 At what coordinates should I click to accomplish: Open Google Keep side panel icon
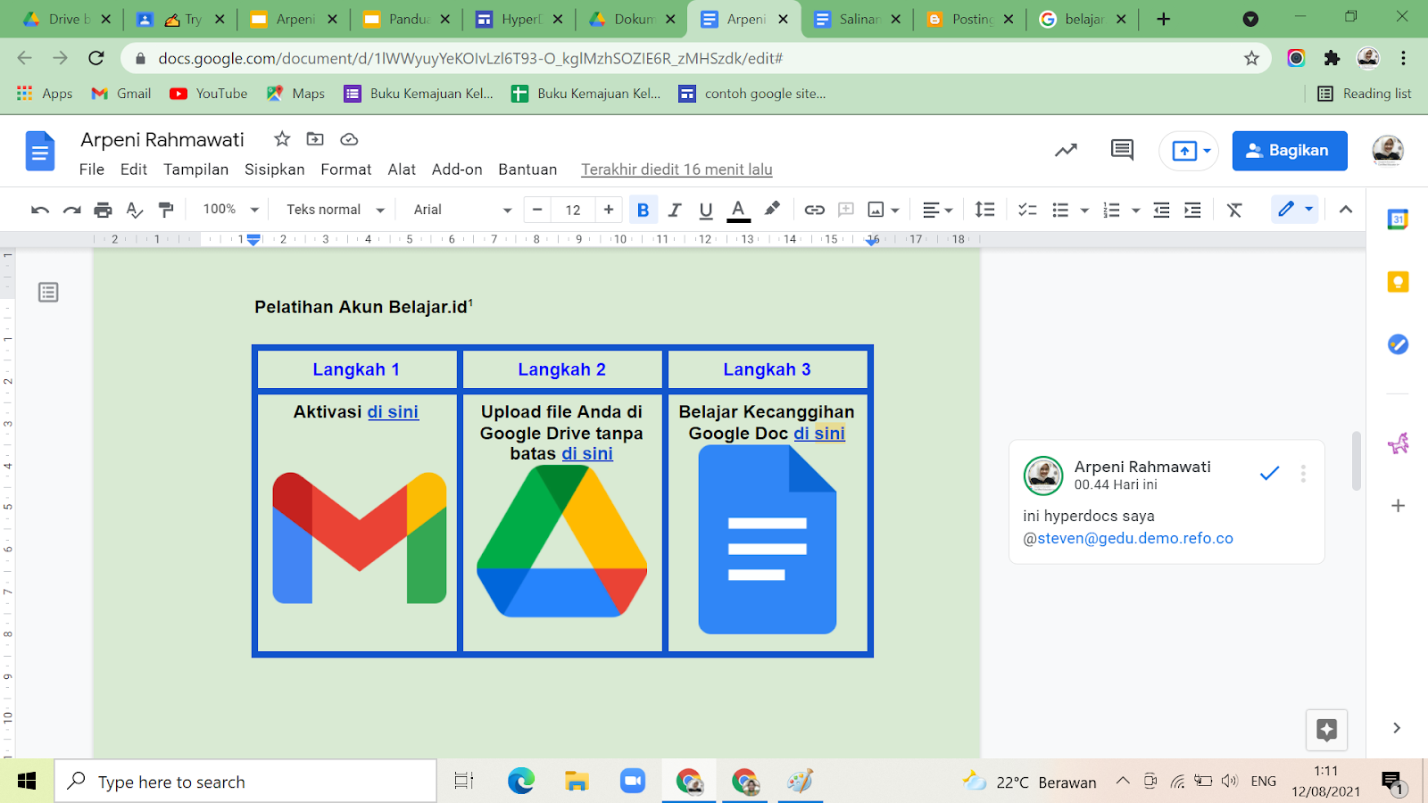click(1398, 282)
